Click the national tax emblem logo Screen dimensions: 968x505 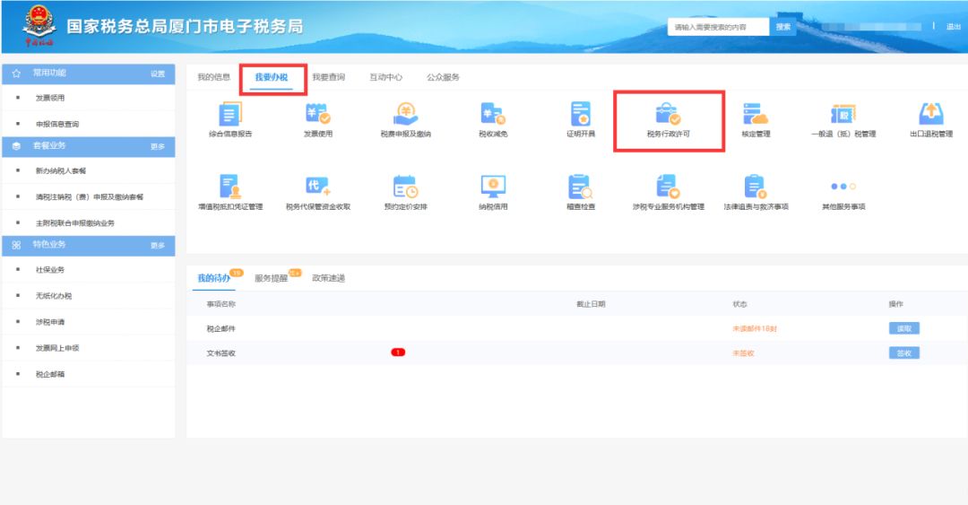(x=39, y=25)
